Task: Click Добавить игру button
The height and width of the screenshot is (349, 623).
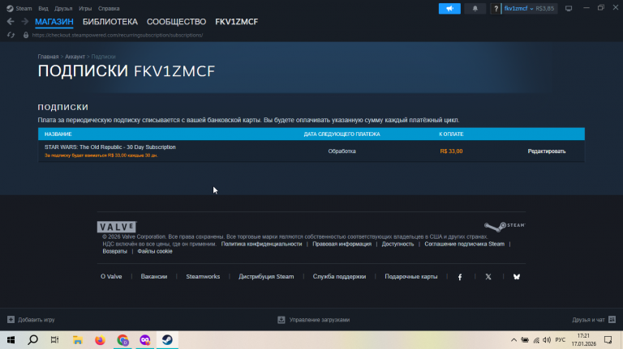Action: click(31, 320)
